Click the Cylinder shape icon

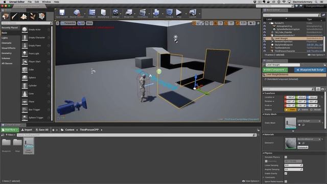point(25,85)
